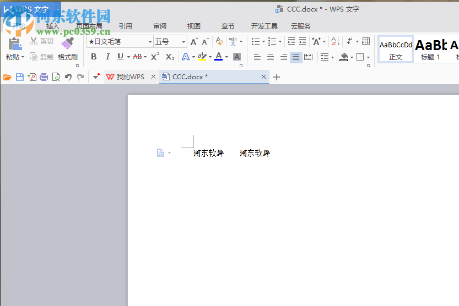Open the 审阅 (Review) ribbon tab

(x=160, y=26)
